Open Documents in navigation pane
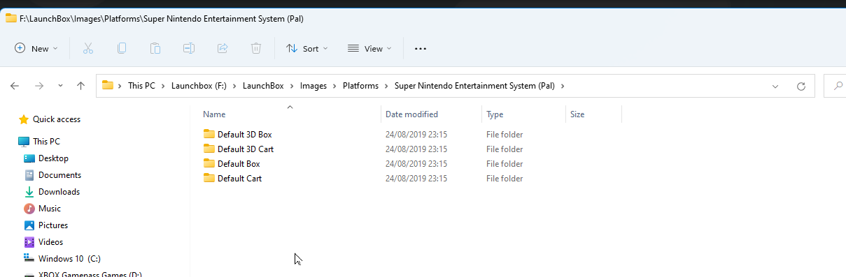846x277 pixels. 59,175
